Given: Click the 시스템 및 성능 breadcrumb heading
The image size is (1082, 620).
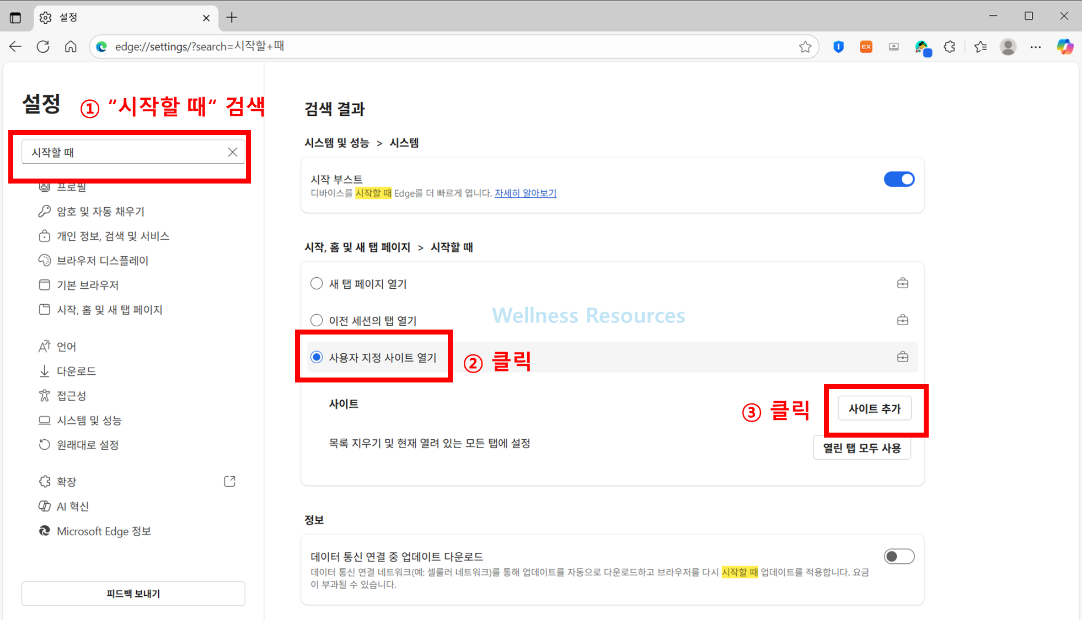Looking at the screenshot, I should (336, 143).
